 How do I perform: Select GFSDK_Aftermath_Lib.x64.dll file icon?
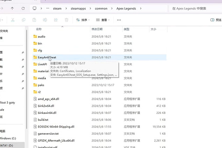pyautogui.click(x=35, y=140)
